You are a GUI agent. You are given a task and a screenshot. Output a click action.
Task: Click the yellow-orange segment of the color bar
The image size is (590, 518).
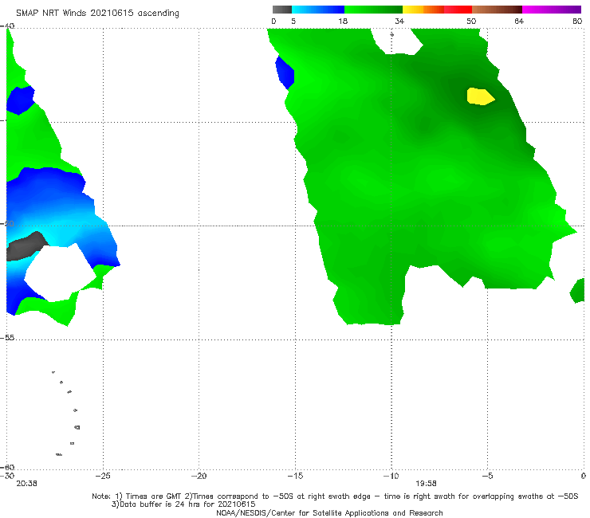click(423, 10)
